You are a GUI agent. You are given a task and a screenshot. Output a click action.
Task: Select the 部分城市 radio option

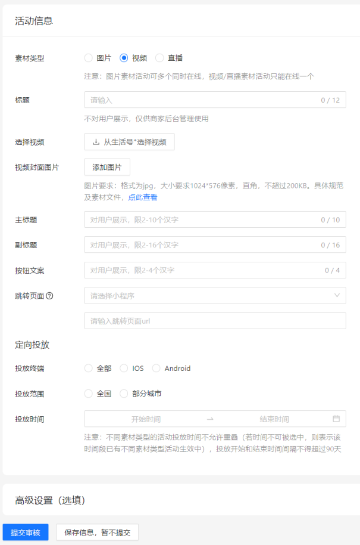(x=124, y=394)
